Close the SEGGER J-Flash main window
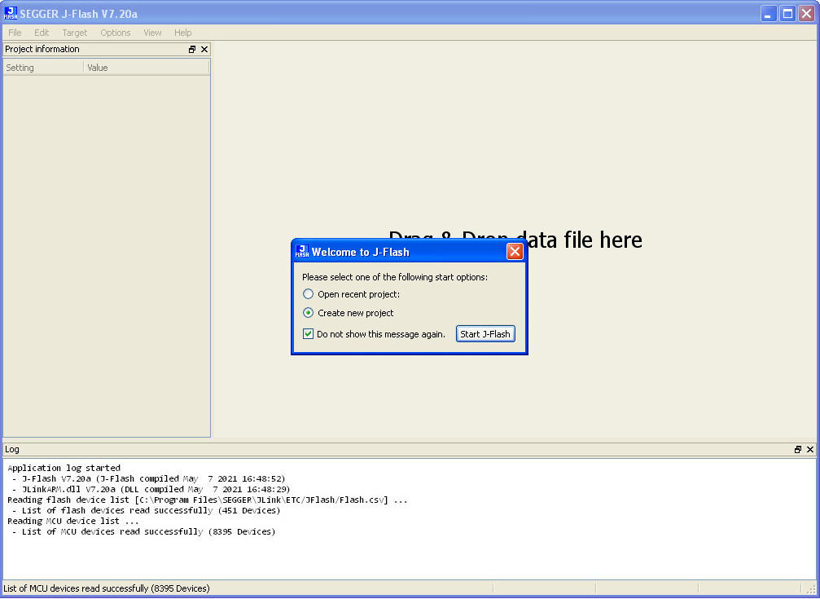Viewport: 820px width, 599px height. tap(807, 14)
